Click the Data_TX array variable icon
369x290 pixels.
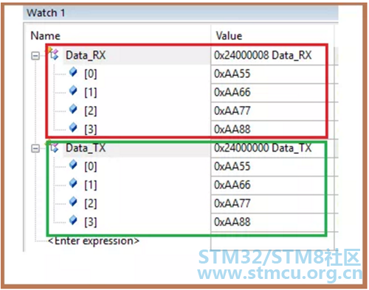point(54,146)
